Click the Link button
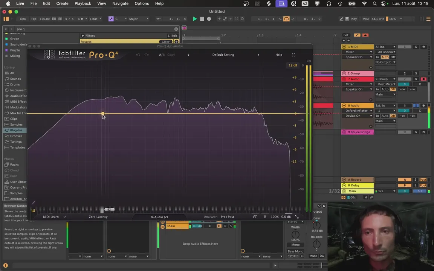 (x=23, y=19)
